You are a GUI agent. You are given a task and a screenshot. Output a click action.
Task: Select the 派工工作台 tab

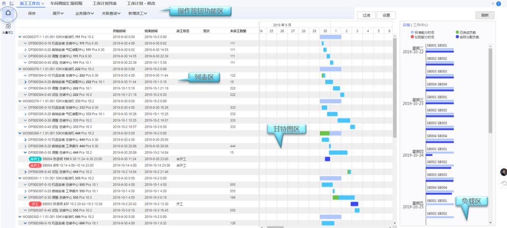point(30,3)
